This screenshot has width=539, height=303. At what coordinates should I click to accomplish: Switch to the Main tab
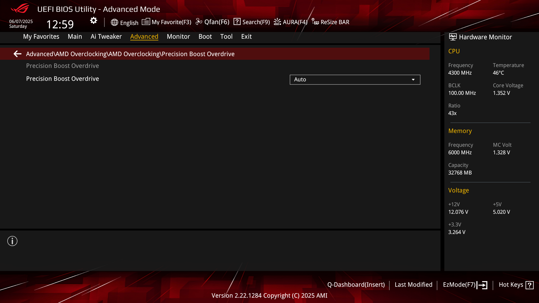click(x=75, y=36)
